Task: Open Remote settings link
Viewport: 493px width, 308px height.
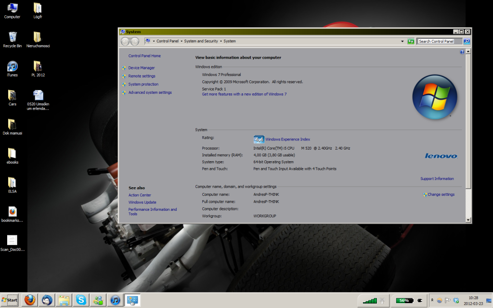Action: coord(142,76)
